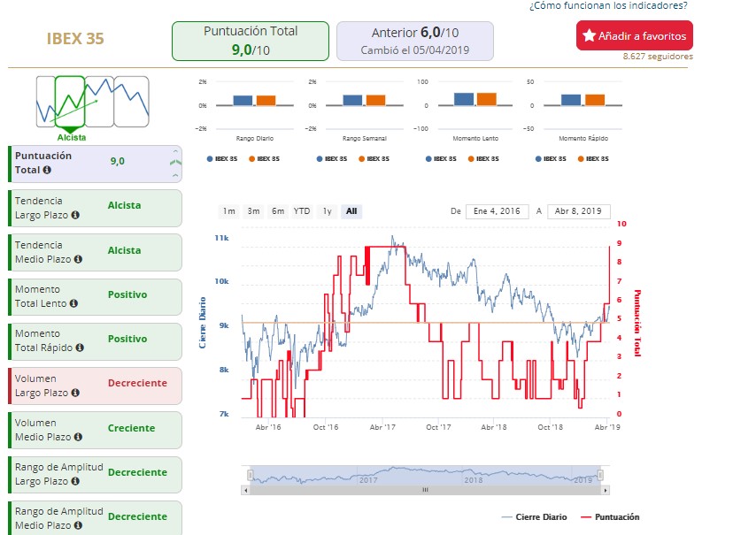Screen dimensions: 733x535
Task: Click the blue bar in Momento Lento chart
Action: click(464, 99)
